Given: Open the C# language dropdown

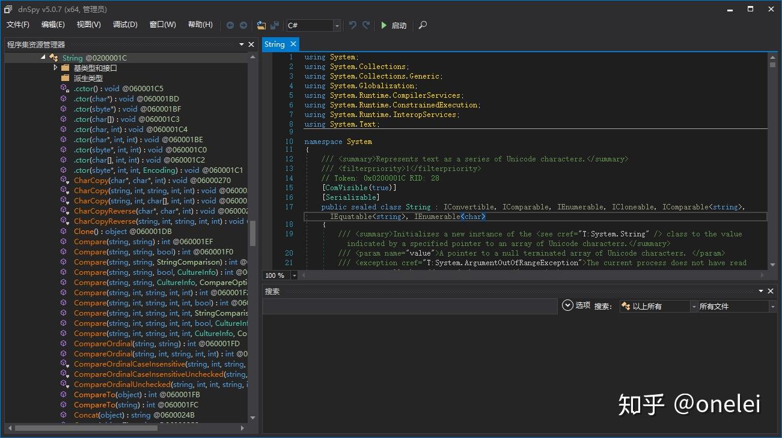Looking at the screenshot, I should click(x=337, y=25).
